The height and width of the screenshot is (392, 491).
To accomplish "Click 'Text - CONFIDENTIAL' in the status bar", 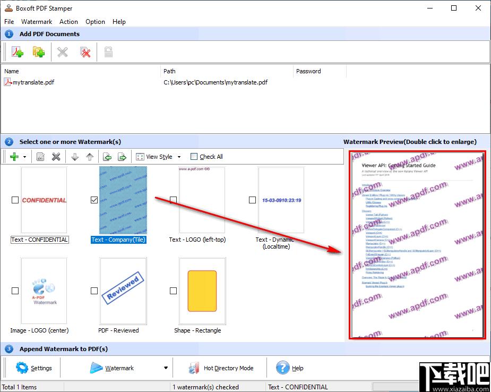I will click(x=298, y=387).
